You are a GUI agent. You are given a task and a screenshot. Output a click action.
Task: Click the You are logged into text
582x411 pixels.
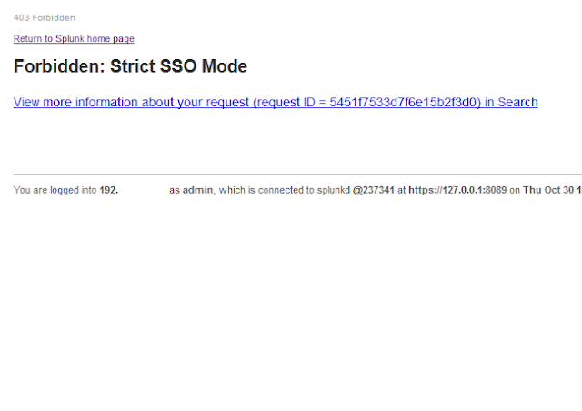point(55,190)
